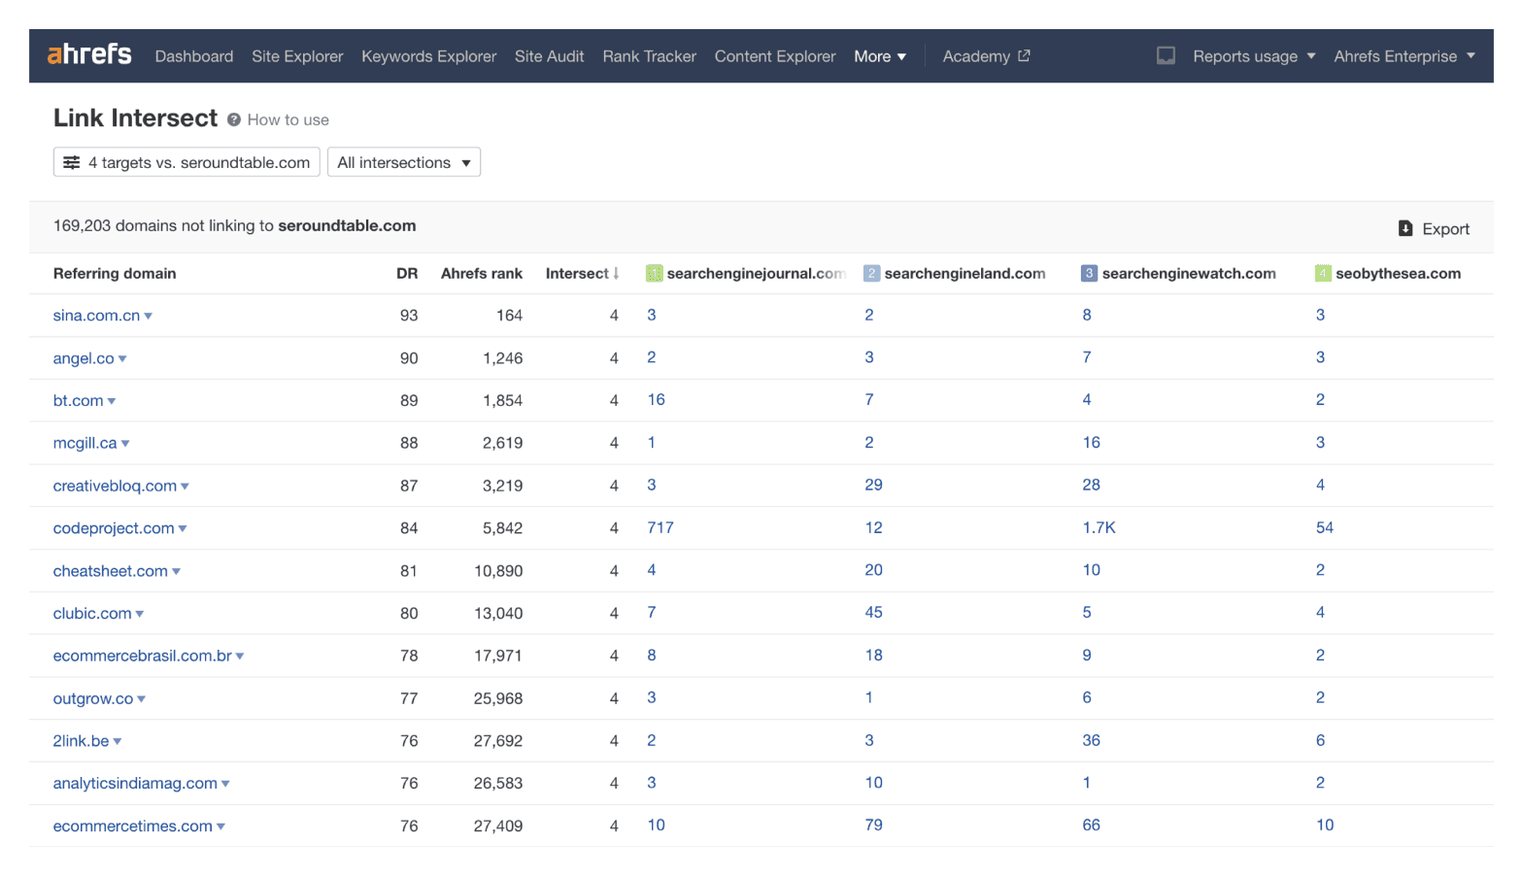This screenshot has width=1523, height=876.
Task: Click the searchenginewatch.com number 3 badge
Action: pyautogui.click(x=1089, y=273)
